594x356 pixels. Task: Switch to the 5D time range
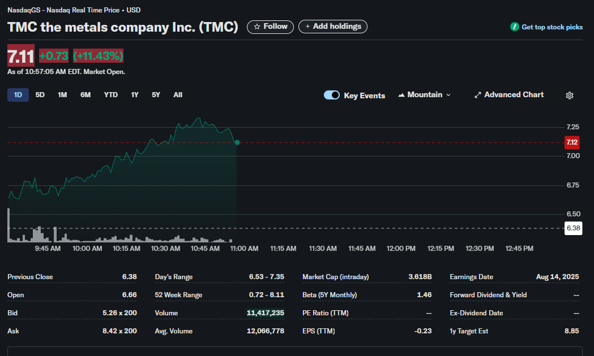[x=40, y=95]
